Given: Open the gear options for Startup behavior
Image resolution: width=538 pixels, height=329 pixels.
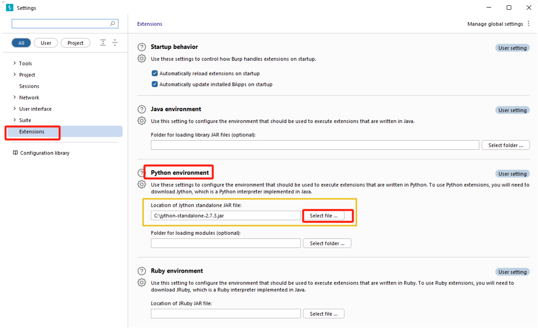Looking at the screenshot, I should pyautogui.click(x=142, y=59).
